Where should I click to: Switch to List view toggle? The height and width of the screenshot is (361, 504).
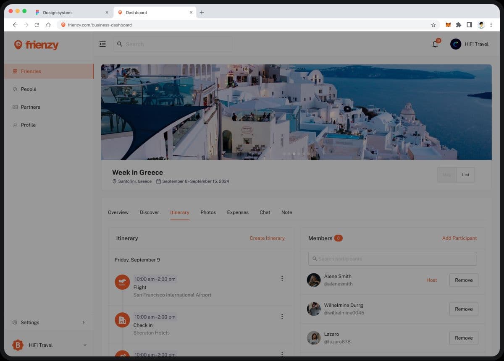click(465, 175)
